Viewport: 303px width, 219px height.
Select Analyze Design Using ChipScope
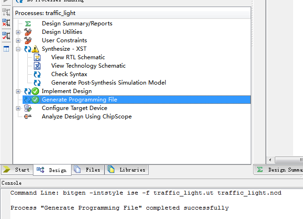pyautogui.click(x=87, y=117)
